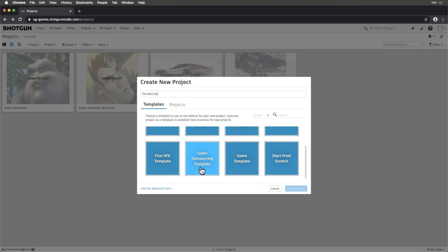Click the browser forward arrow

pyautogui.click(x=12, y=20)
